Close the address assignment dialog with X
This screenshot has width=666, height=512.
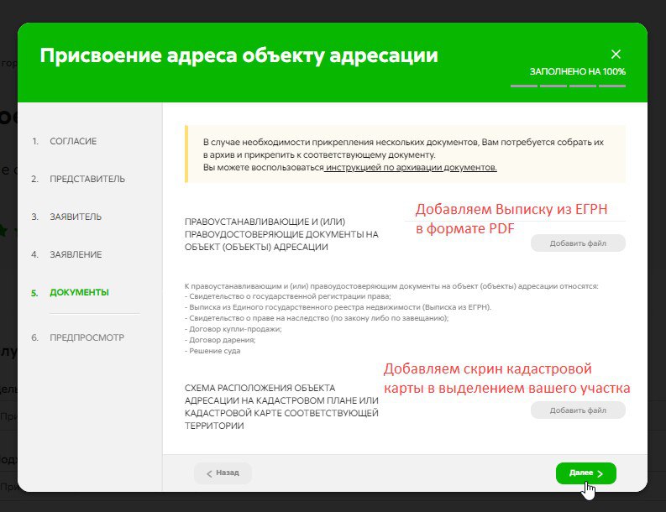click(616, 55)
